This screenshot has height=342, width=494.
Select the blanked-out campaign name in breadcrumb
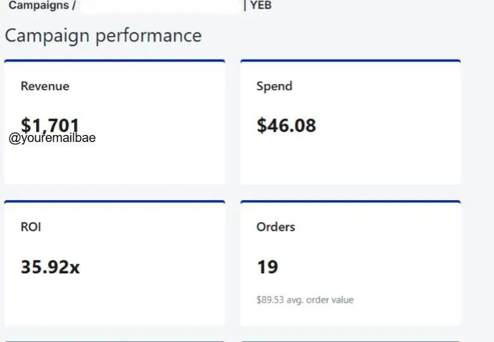coord(161,6)
